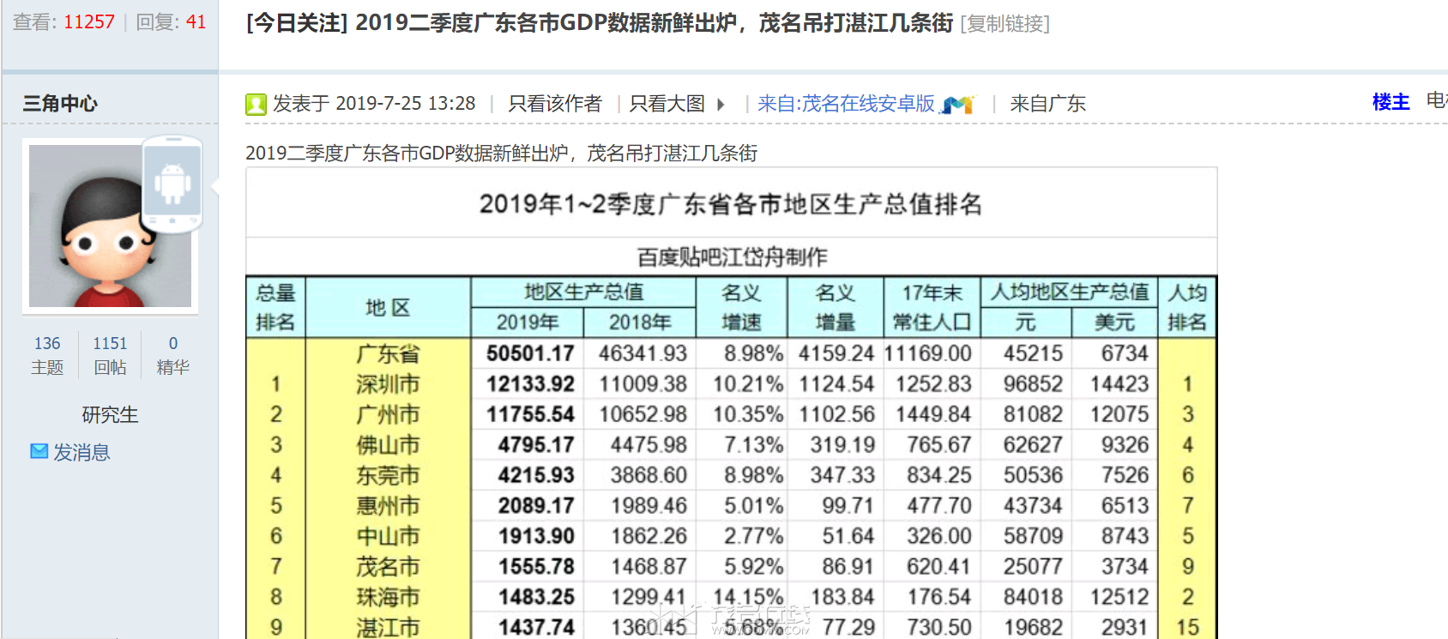
Task: Click the 百度贴吧江岱舟制作 credit line
Action: pyautogui.click(x=732, y=256)
